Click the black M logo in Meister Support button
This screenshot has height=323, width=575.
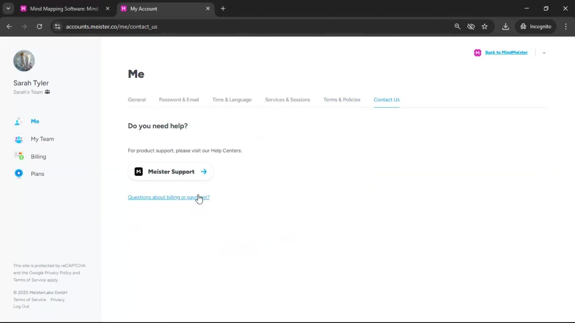(138, 172)
